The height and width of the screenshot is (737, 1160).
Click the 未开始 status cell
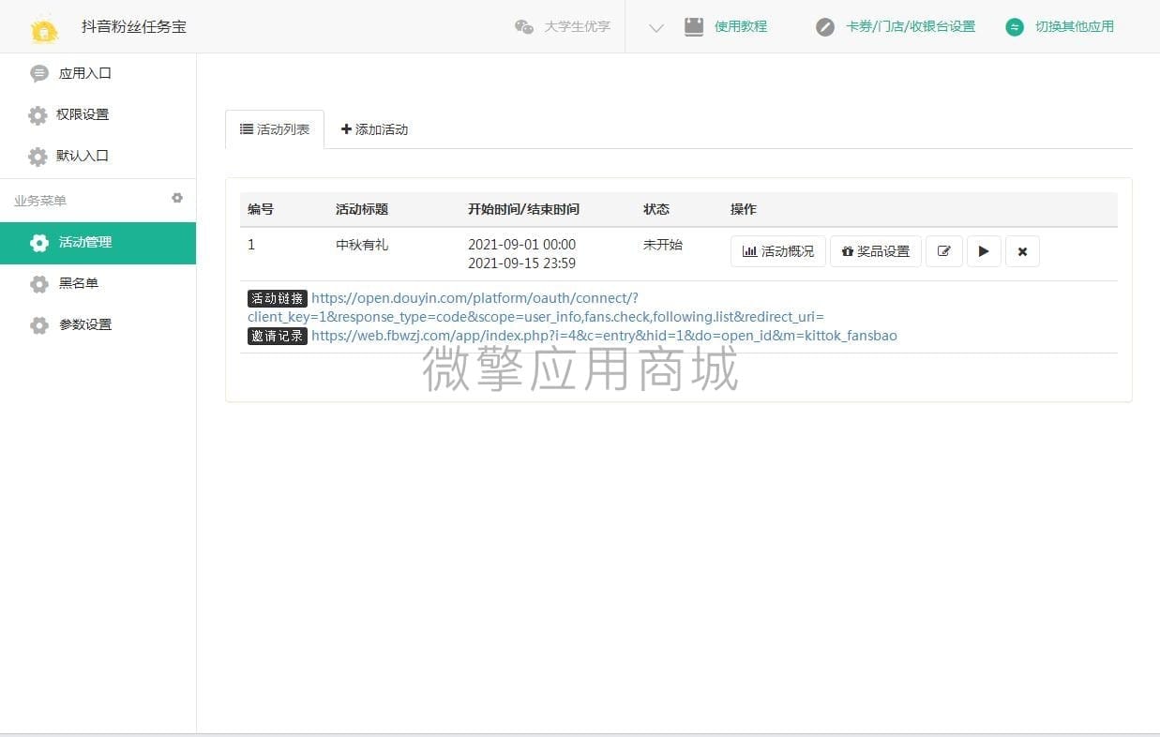click(x=663, y=245)
